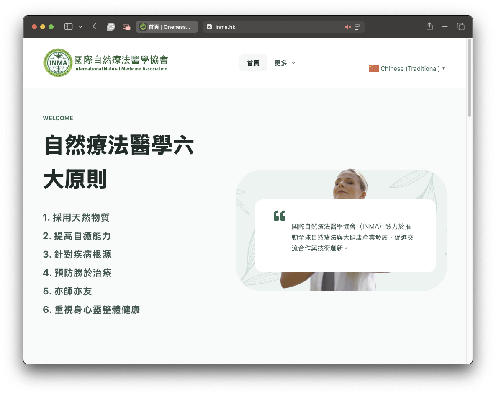This screenshot has width=496, height=395.
Task: Click the sidebar icon in the toolbar
Action: pyautogui.click(x=67, y=26)
